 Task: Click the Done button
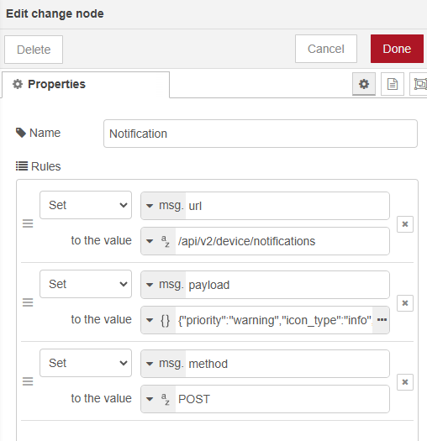[397, 49]
